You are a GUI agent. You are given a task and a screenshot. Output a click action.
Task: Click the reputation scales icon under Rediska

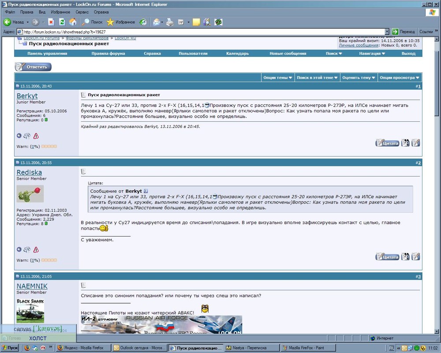[27, 250]
